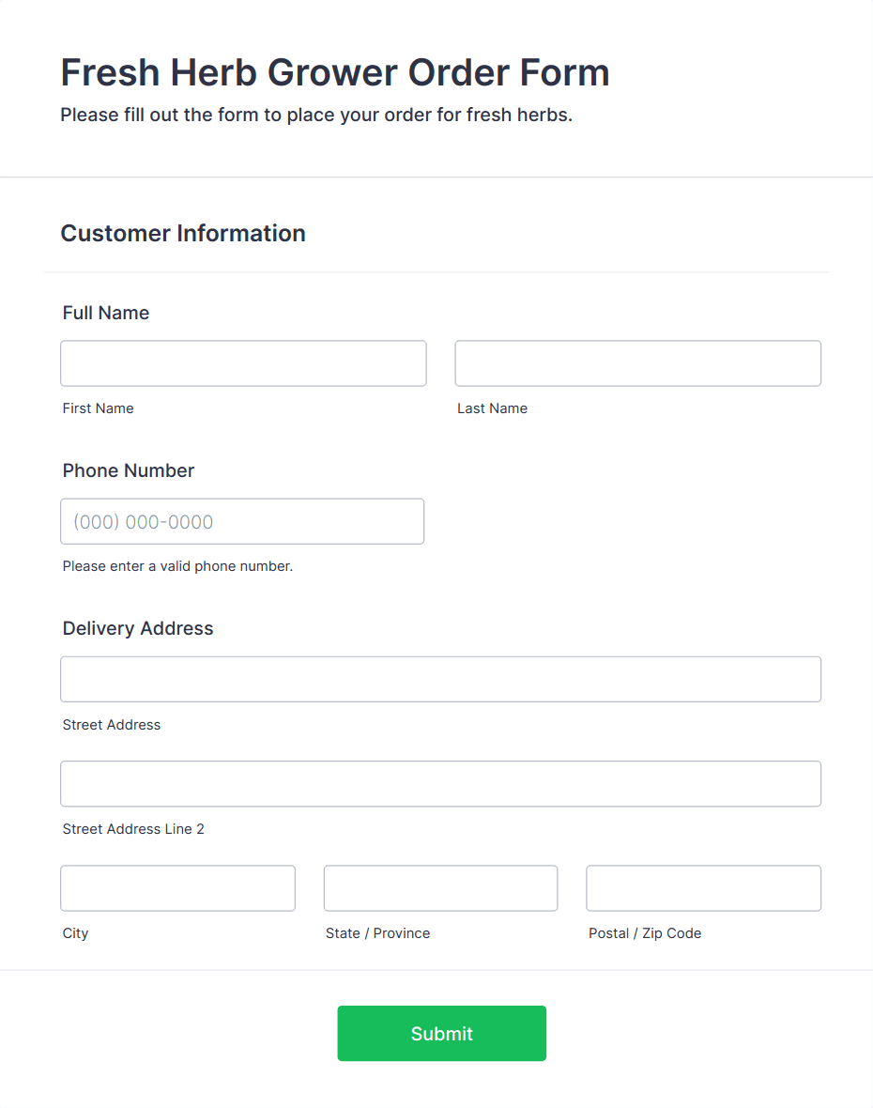Click the "Customer Information" section heading
873x1108 pixels.
click(183, 233)
